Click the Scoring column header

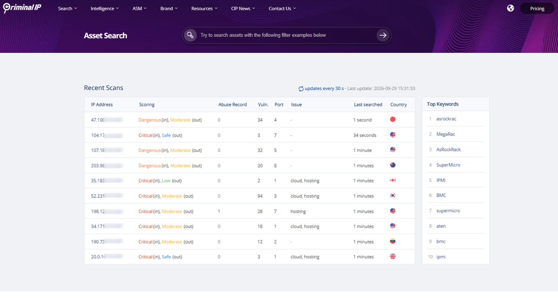coord(147,105)
